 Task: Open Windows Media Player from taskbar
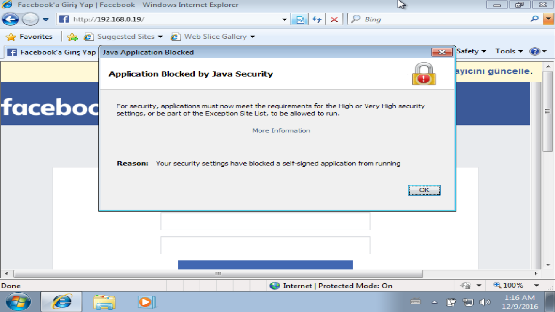[147, 302]
